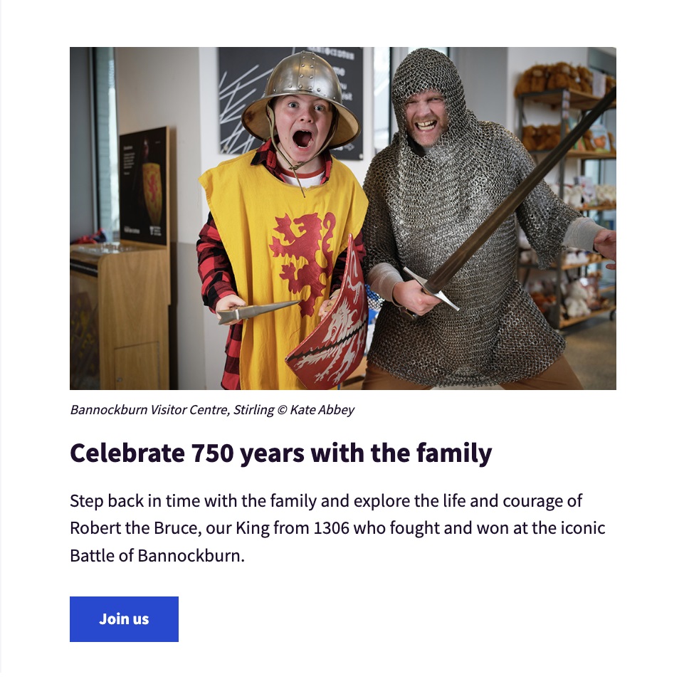The height and width of the screenshot is (684, 684).
Task: Click the boy's steel helmet in the photo
Action: click(301, 94)
